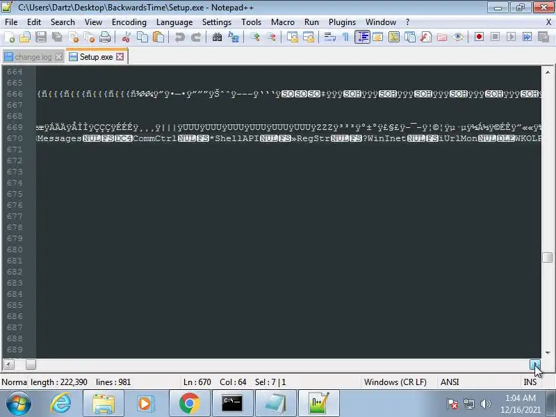Image resolution: width=556 pixels, height=417 pixels.
Task: Play back the recorded macro
Action: click(x=511, y=37)
